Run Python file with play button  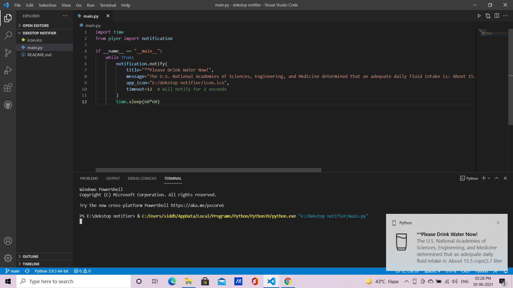pos(479,16)
